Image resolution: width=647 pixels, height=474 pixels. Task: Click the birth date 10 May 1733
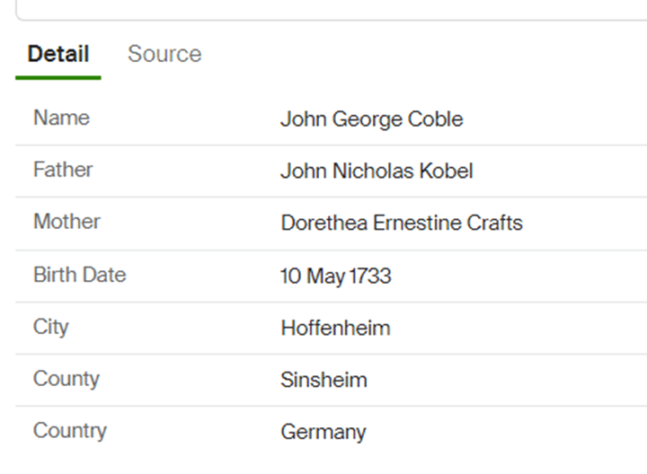point(335,276)
